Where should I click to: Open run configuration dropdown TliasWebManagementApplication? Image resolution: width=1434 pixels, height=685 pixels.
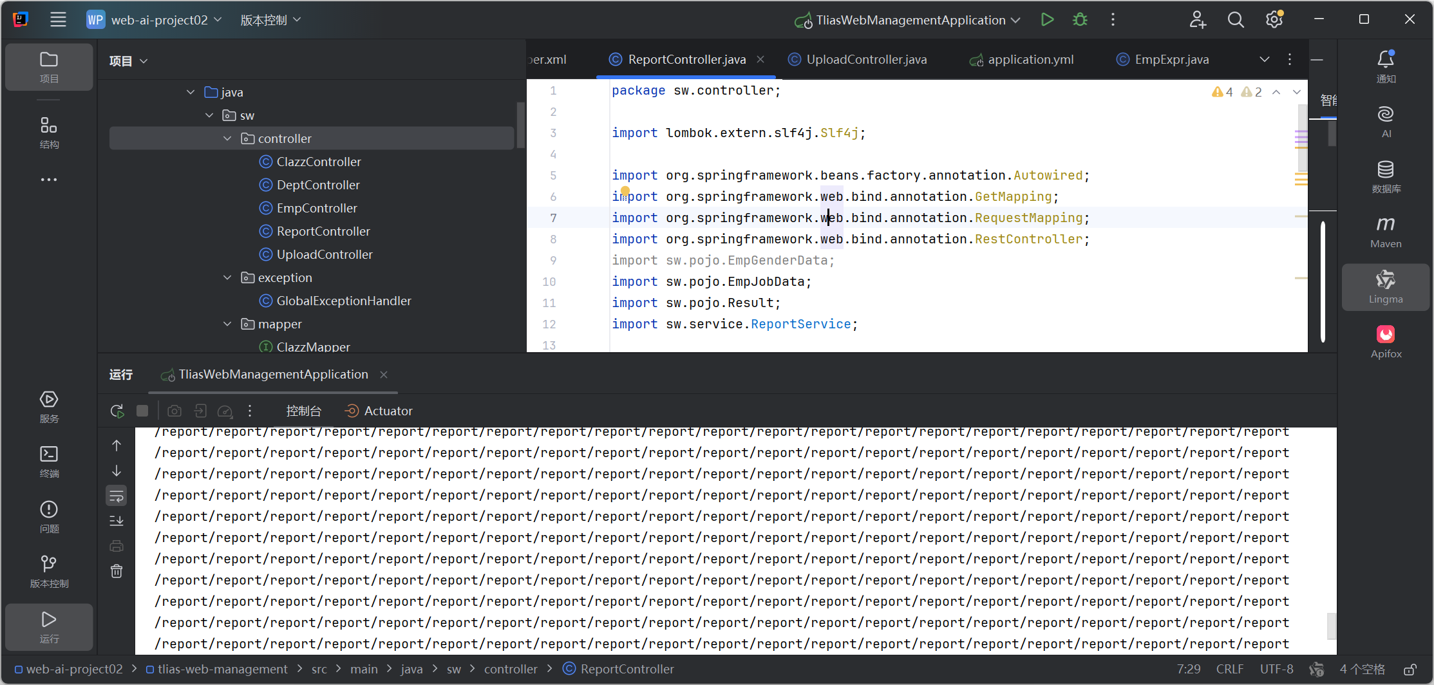(x=907, y=20)
